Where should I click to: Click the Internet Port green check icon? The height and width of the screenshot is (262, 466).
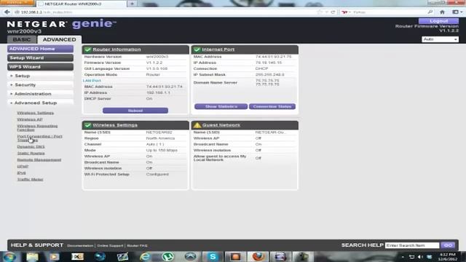click(197, 49)
